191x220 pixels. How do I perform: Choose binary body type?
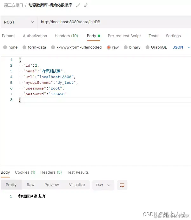(x=132, y=47)
